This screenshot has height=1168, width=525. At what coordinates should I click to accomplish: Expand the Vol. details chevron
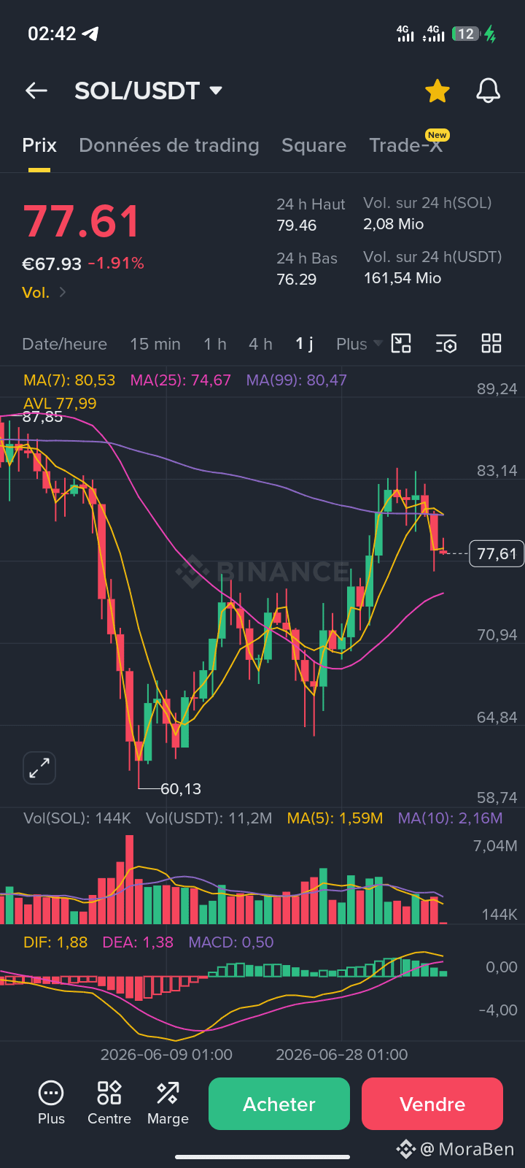tap(63, 292)
